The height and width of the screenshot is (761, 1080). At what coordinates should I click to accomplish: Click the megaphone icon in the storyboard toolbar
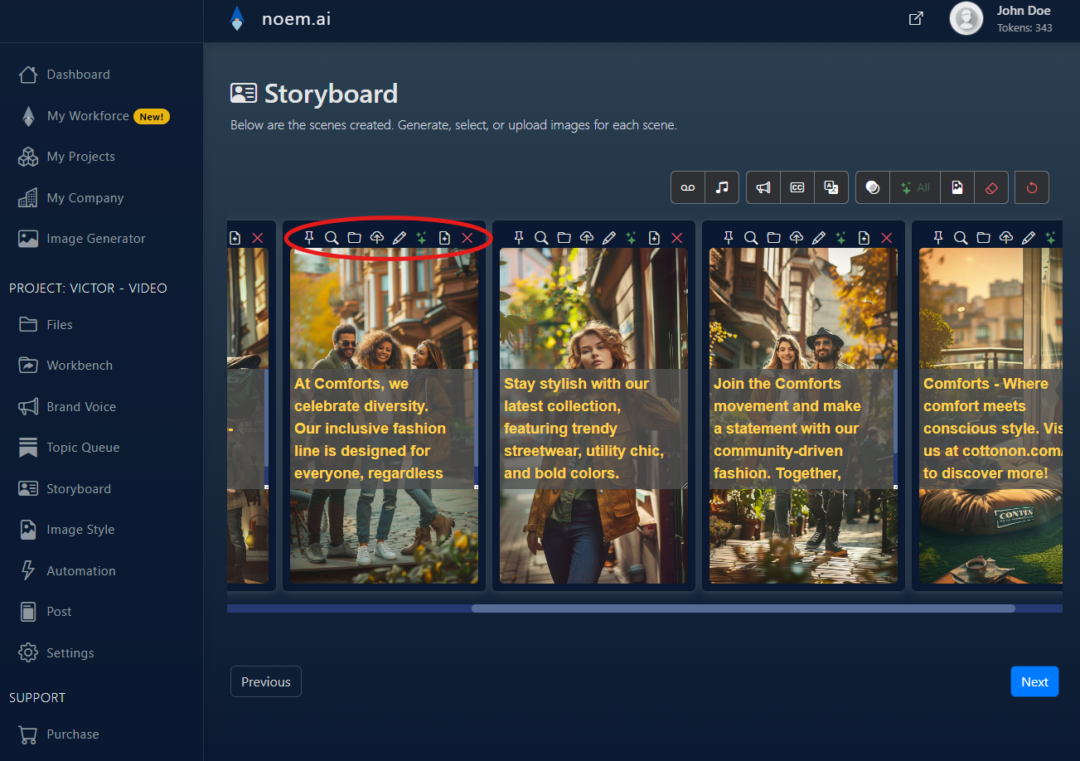tap(763, 187)
